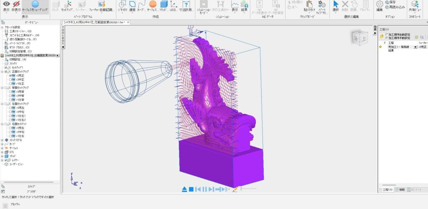Screen dimensions: 428x209
Task: Expand the STL tree node
Action: (x=2, y=152)
